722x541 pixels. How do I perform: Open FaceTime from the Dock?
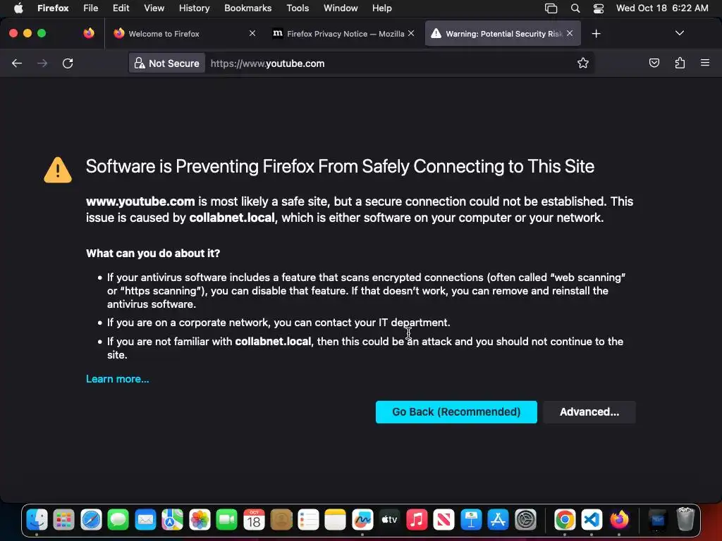click(x=226, y=521)
